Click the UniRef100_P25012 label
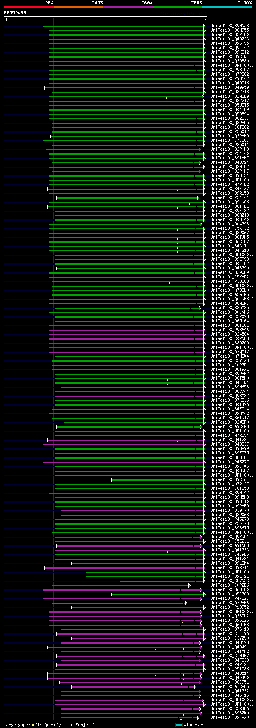The width and height of the screenshot is (256, 728). click(230, 132)
